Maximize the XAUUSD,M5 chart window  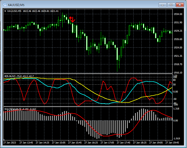tap(171, 5)
